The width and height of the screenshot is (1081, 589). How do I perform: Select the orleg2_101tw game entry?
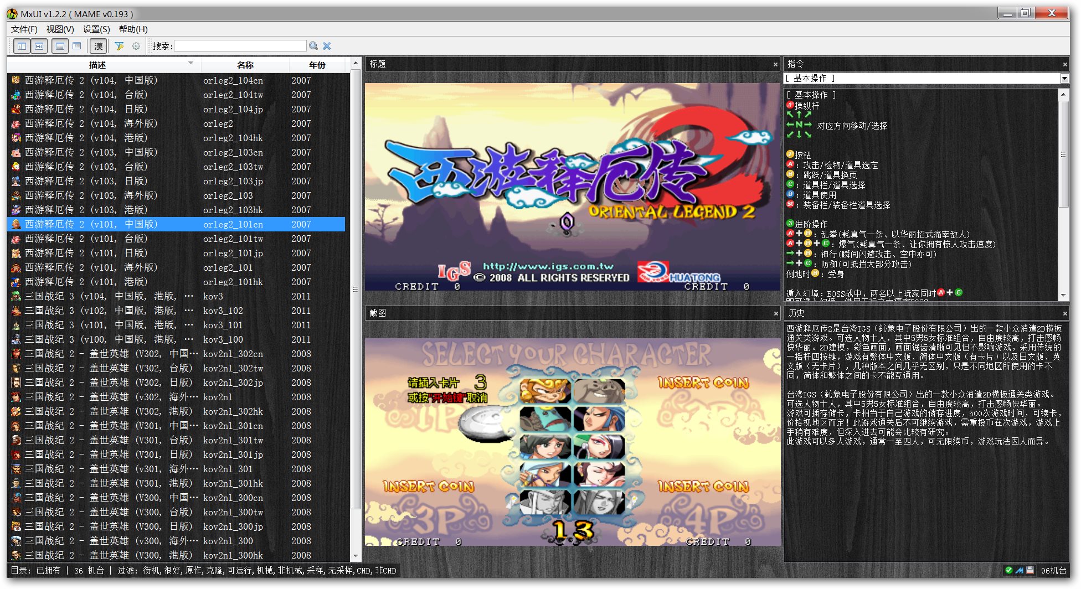click(176, 239)
